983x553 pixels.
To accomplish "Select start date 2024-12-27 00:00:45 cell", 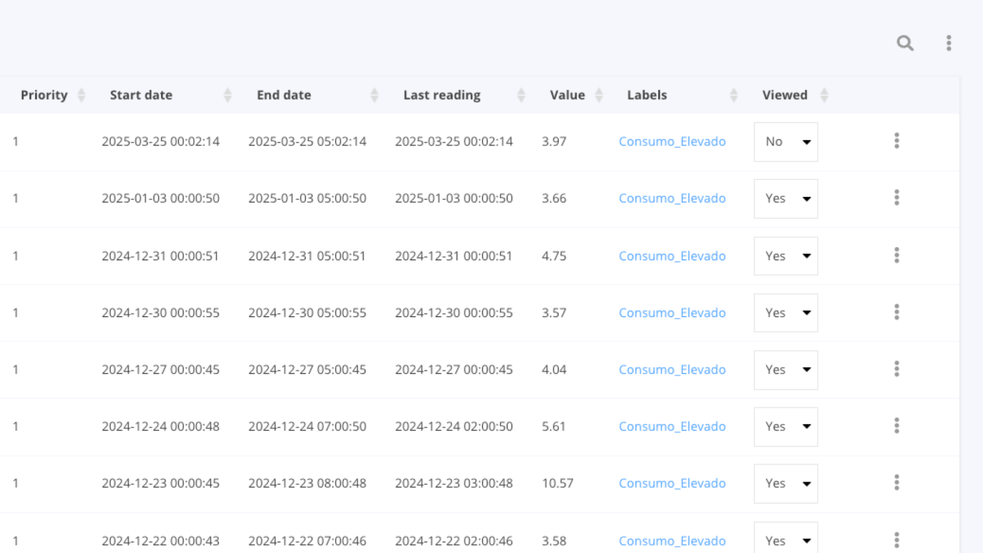I will coord(161,370).
